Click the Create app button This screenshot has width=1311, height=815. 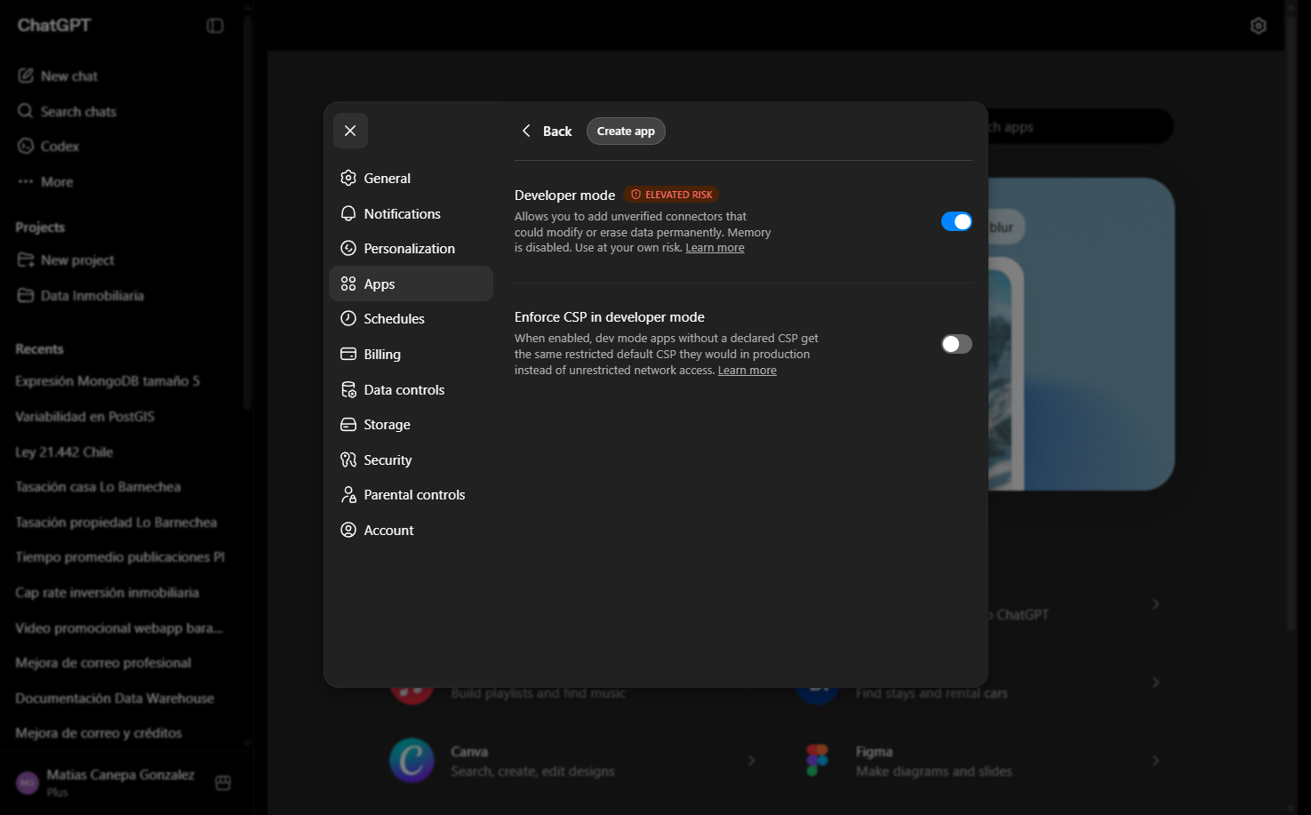[626, 132]
